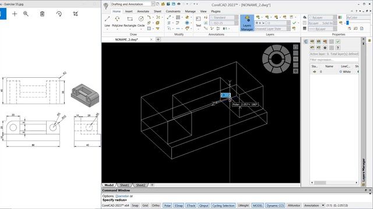Click the new layer icon in Layers panel
This screenshot has width=373, height=209.
tap(312, 42)
